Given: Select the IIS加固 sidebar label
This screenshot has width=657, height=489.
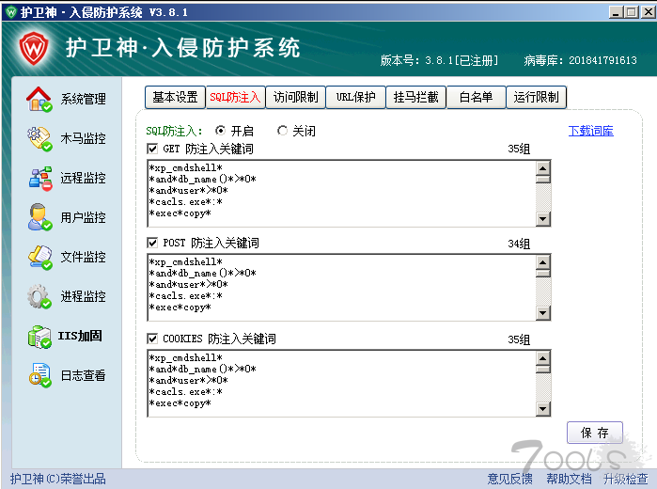Looking at the screenshot, I should [80, 336].
